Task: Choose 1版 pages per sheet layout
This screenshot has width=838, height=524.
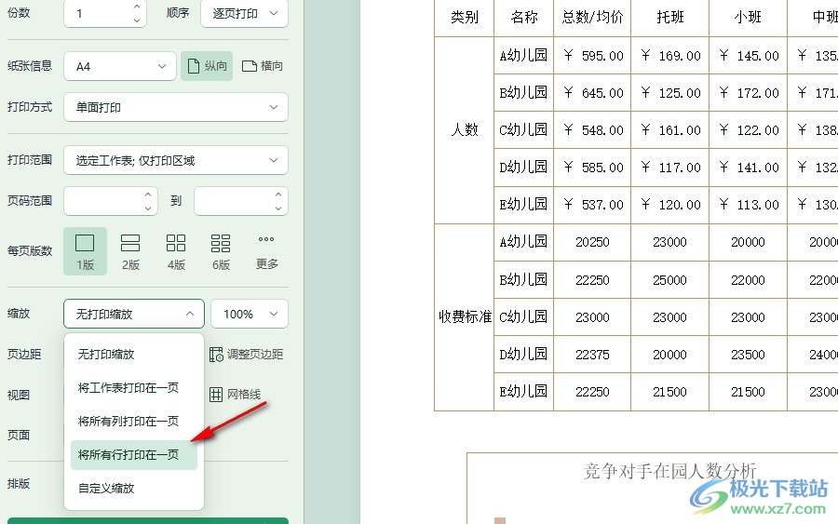Action: pyautogui.click(x=85, y=251)
